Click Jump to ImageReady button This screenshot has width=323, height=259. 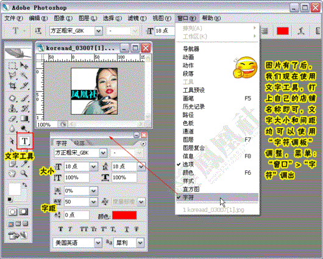click(18, 235)
